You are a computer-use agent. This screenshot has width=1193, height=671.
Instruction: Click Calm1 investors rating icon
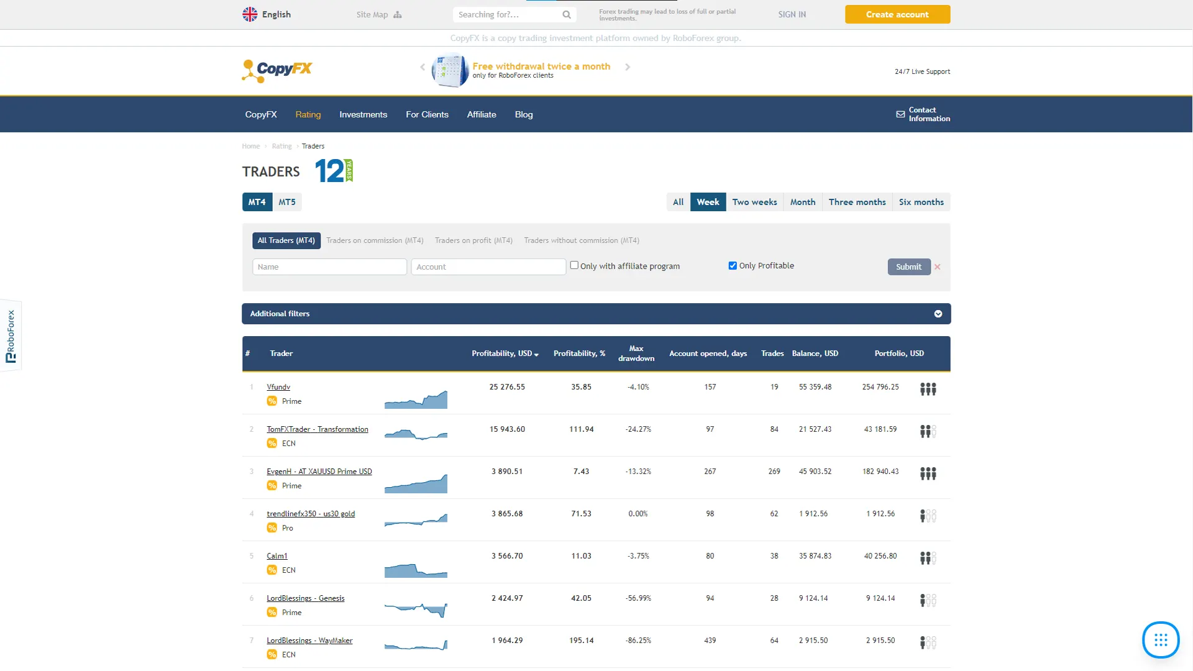click(928, 558)
